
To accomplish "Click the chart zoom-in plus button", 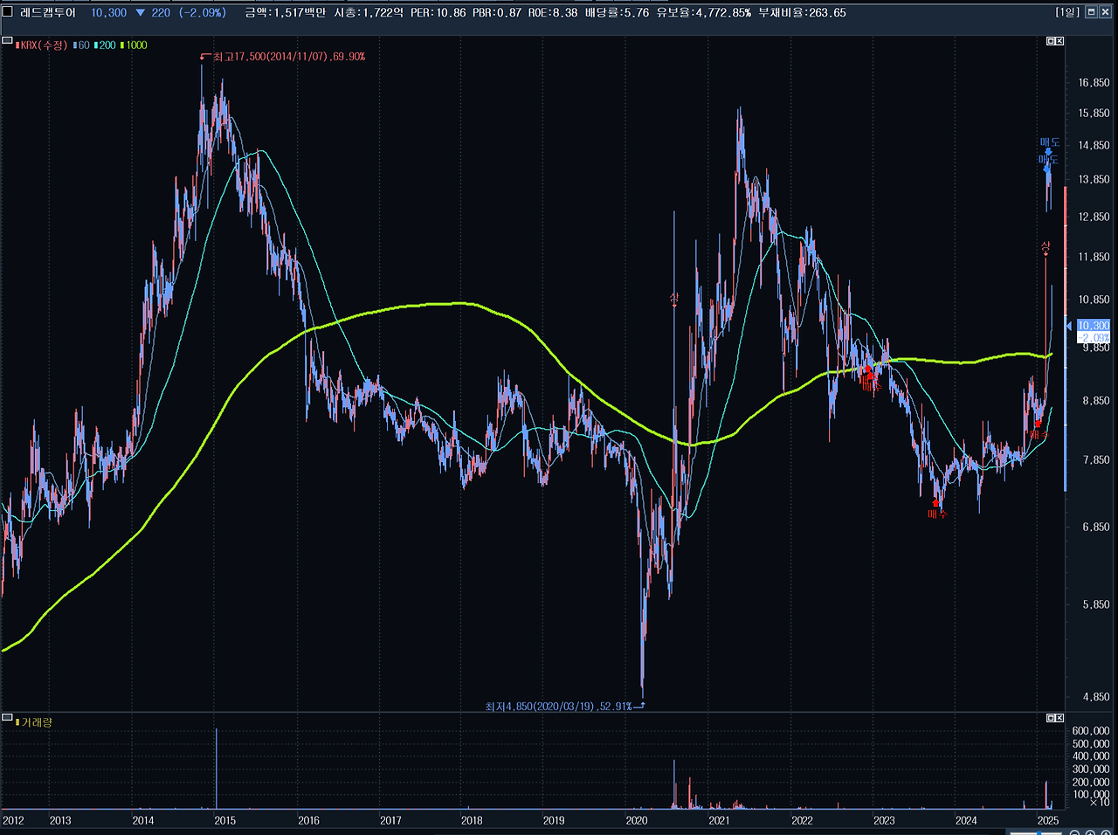I will (x=1092, y=832).
